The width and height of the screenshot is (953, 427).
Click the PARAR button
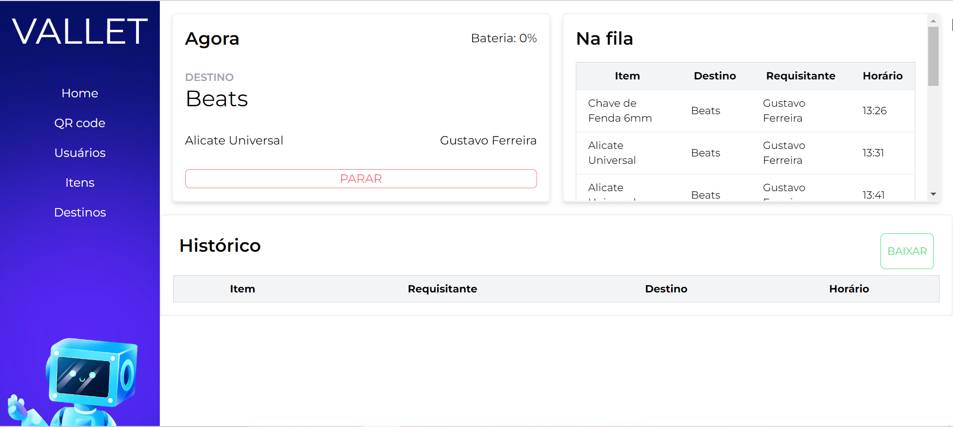(361, 179)
